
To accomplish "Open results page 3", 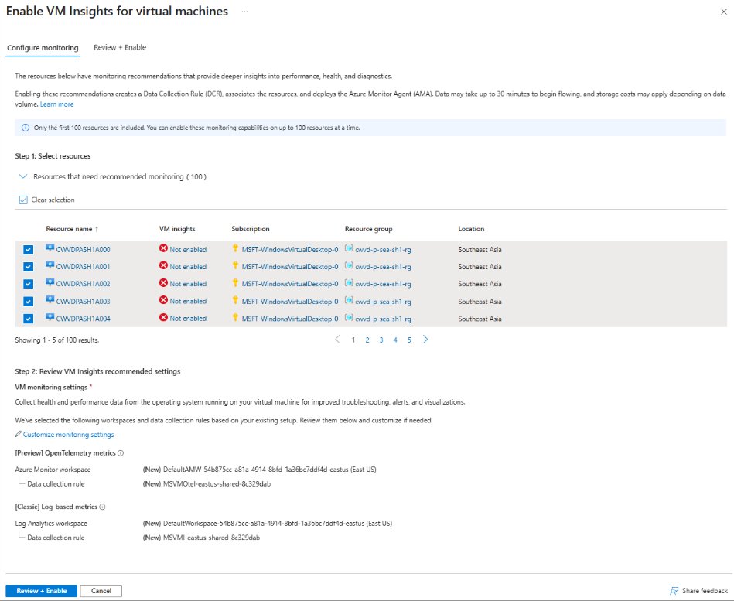I will (x=381, y=340).
